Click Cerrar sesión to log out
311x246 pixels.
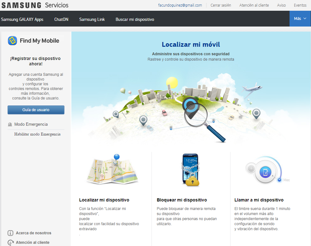pos(221,5)
